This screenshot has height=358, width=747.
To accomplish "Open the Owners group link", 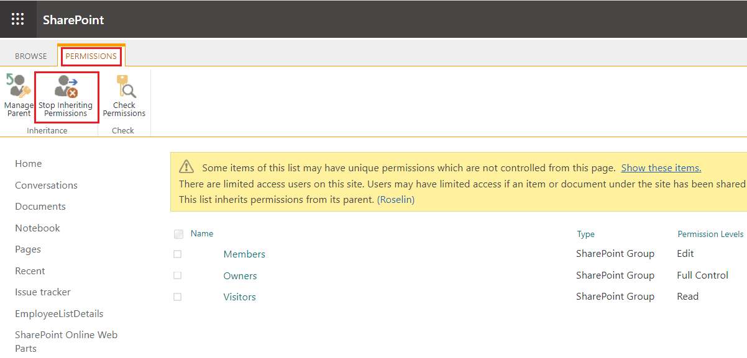I will coord(240,275).
